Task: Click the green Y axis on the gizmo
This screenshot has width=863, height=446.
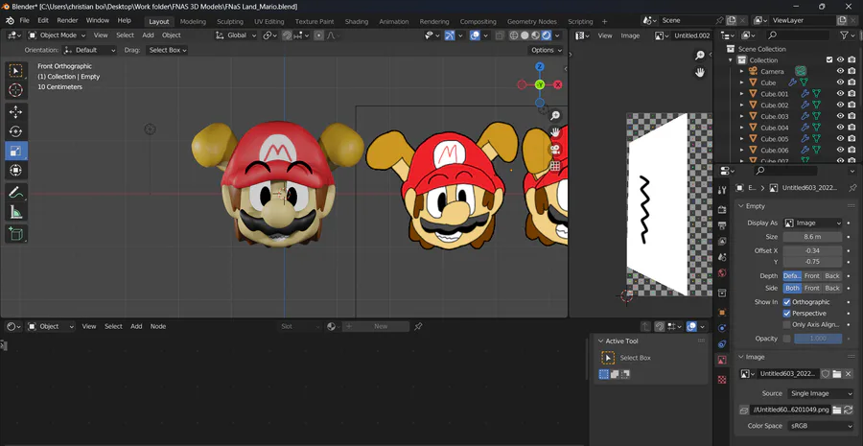Action: click(x=540, y=84)
